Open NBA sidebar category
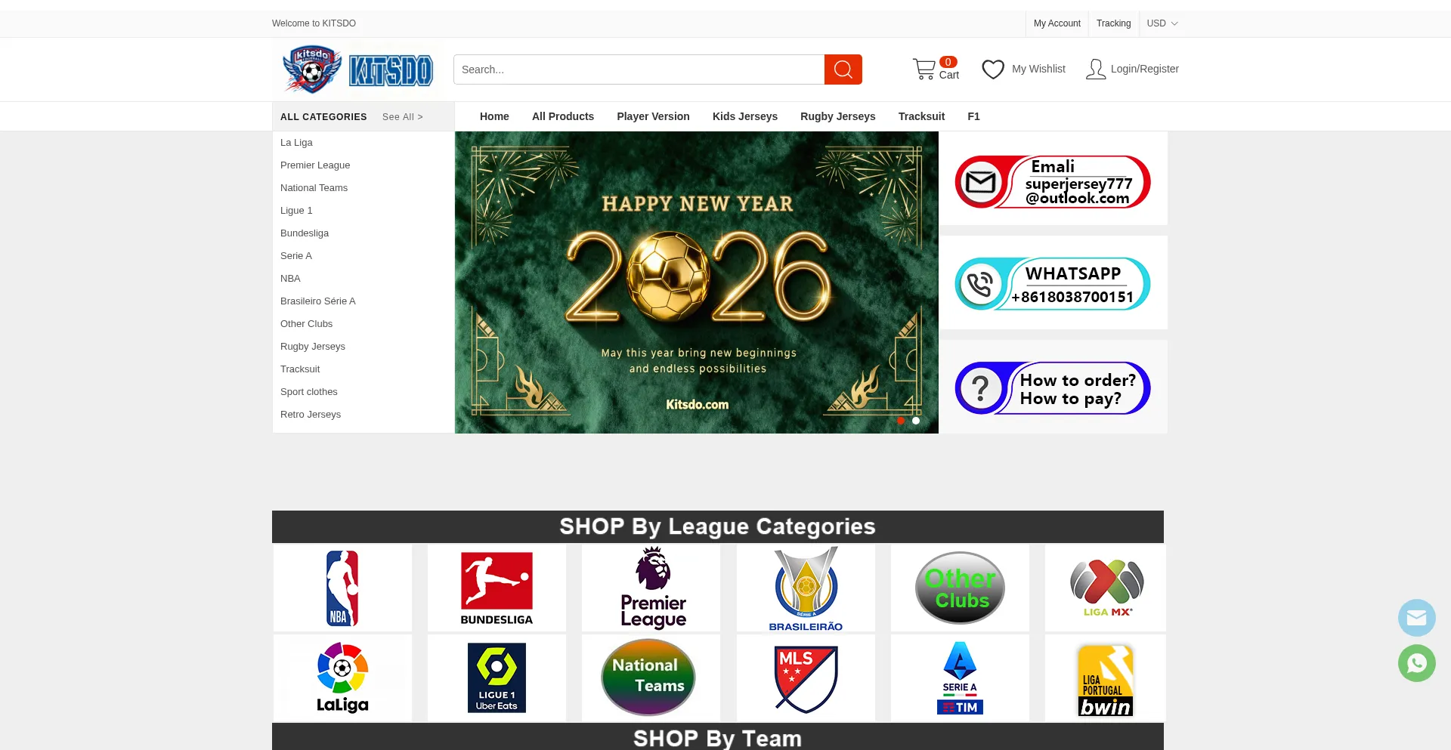Image resolution: width=1451 pixels, height=750 pixels. coord(290,279)
